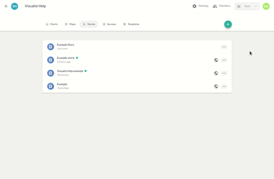
Task: Open the AA user profile avatar
Action: (x=266, y=6)
